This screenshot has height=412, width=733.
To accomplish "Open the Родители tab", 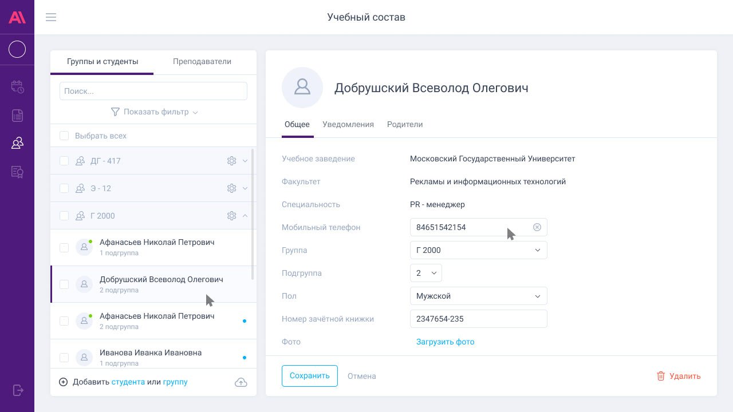I will tap(404, 124).
